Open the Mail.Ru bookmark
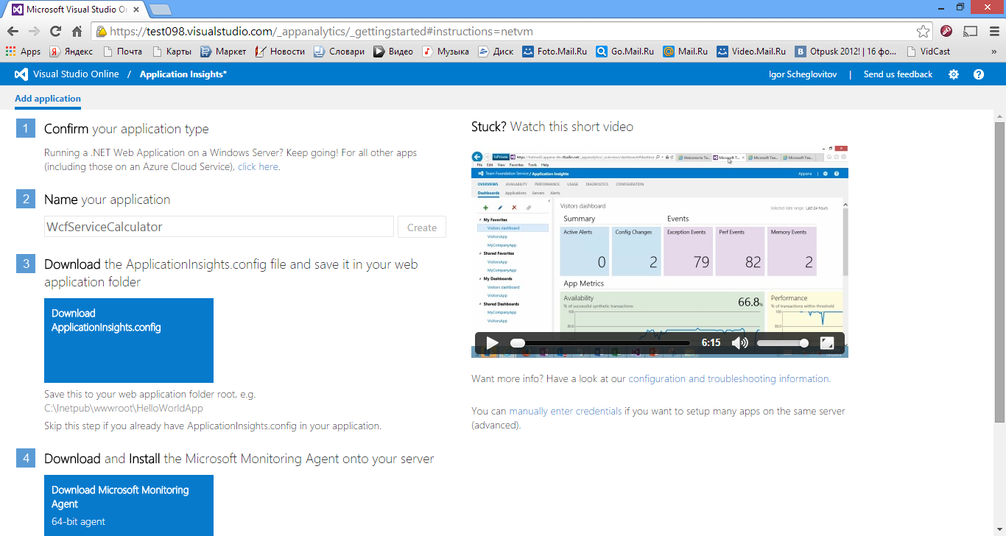Image resolution: width=1006 pixels, height=536 pixels. pos(686,52)
